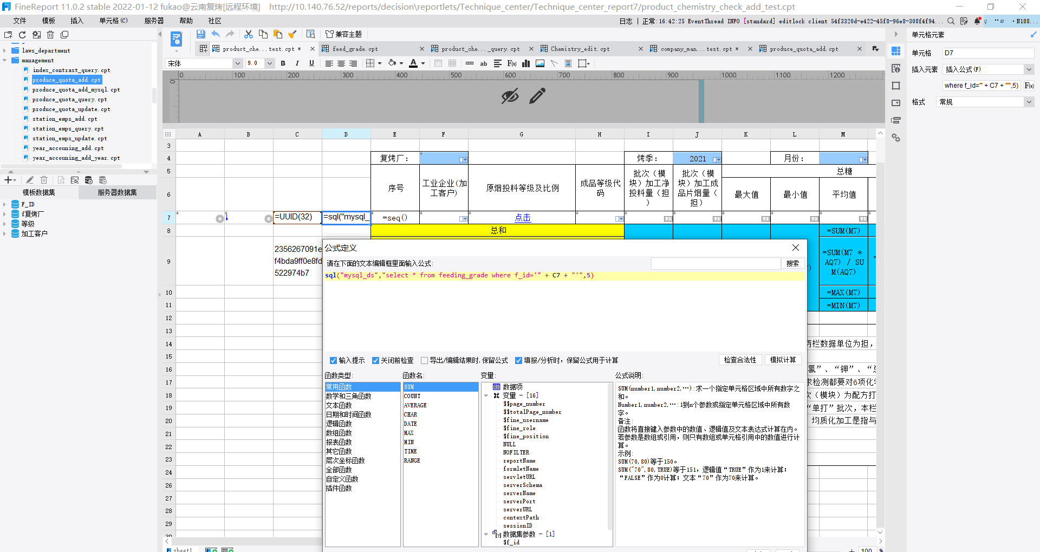
Task: Cut selected cell with scissors icon
Action: [x=249, y=34]
